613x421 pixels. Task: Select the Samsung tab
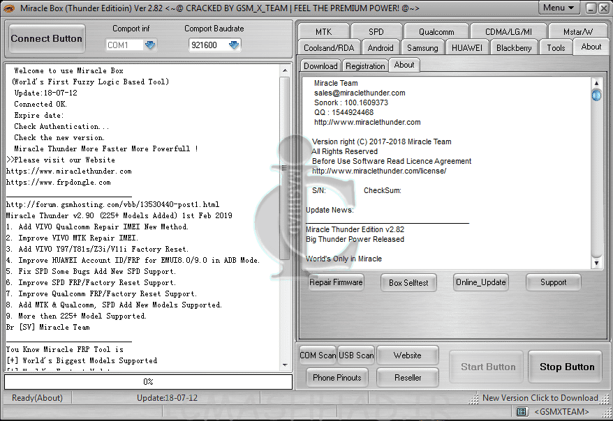(x=422, y=47)
